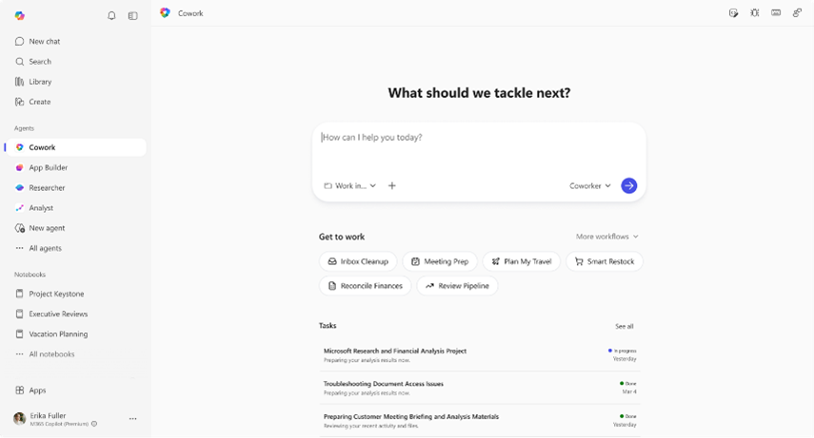The width and height of the screenshot is (814, 438).
Task: Open the Library section
Action: click(75, 82)
